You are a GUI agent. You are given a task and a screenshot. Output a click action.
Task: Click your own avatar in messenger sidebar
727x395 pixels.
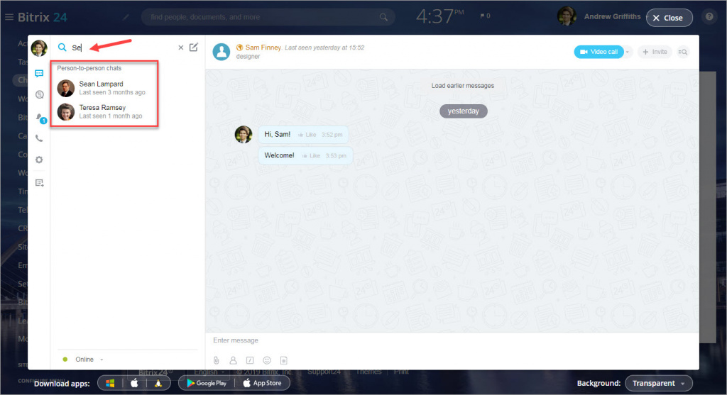(39, 48)
